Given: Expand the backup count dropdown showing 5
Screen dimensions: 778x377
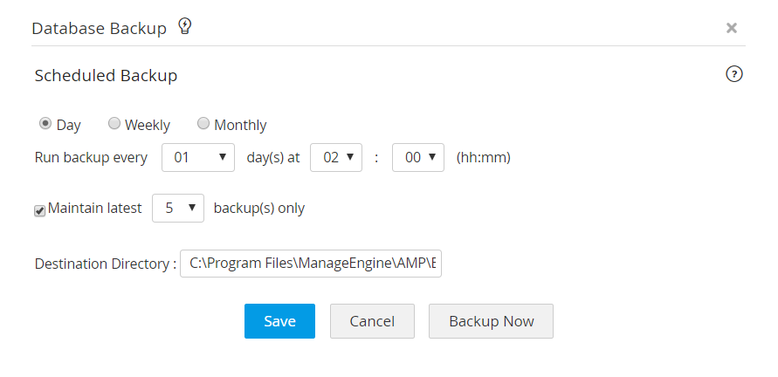Looking at the screenshot, I should 178,209.
